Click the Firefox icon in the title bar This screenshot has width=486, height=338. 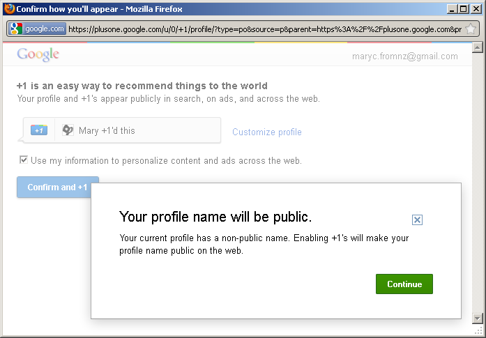(10, 8)
